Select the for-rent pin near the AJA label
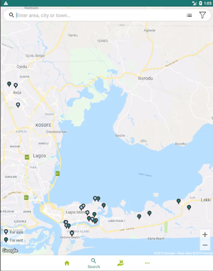The width and height of the screenshot is (213, 271). pyautogui.click(x=179, y=201)
